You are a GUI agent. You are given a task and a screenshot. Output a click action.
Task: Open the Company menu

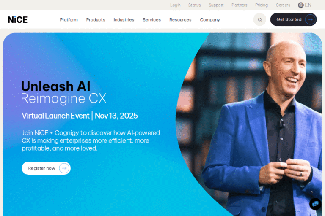pos(210,20)
